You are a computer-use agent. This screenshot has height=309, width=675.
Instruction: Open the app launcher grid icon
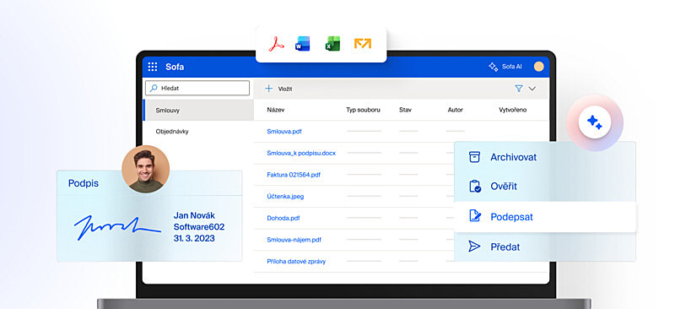coord(153,67)
